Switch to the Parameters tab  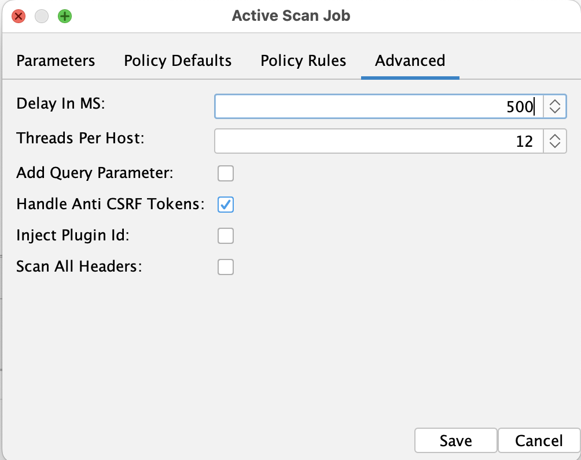[56, 61]
